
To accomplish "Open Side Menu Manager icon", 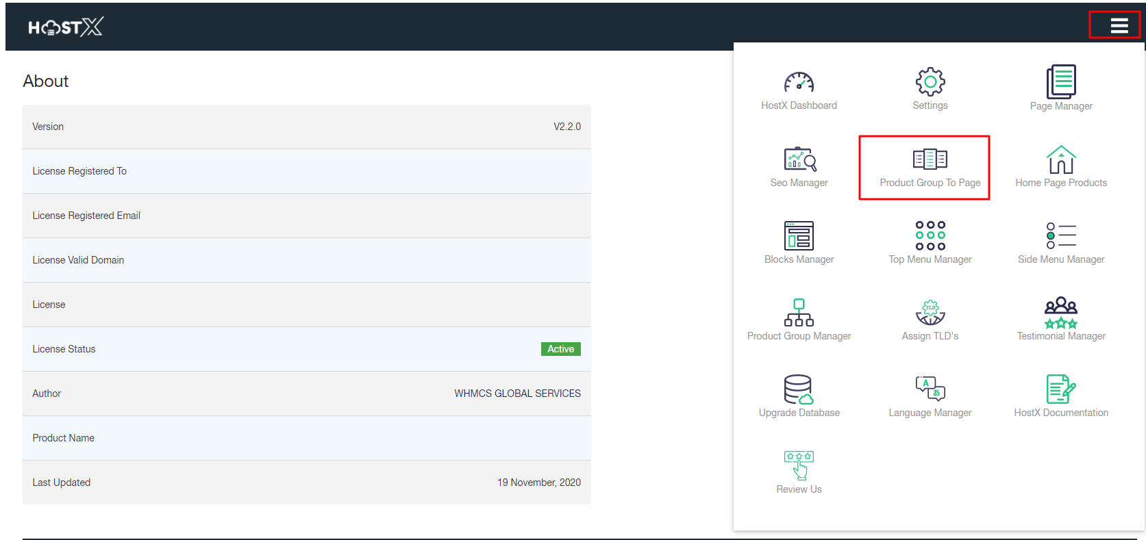I will [1060, 236].
